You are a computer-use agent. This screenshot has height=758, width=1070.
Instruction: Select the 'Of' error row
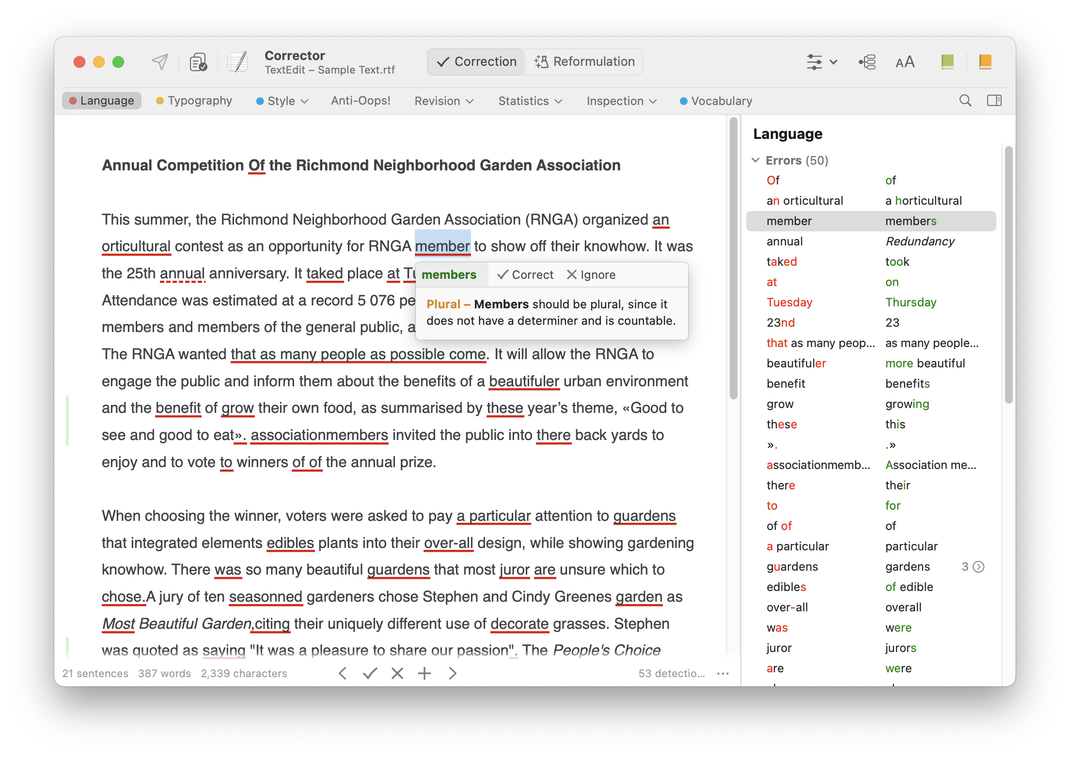tap(871, 181)
